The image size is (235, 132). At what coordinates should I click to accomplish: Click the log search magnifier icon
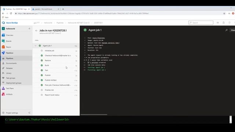227,30
